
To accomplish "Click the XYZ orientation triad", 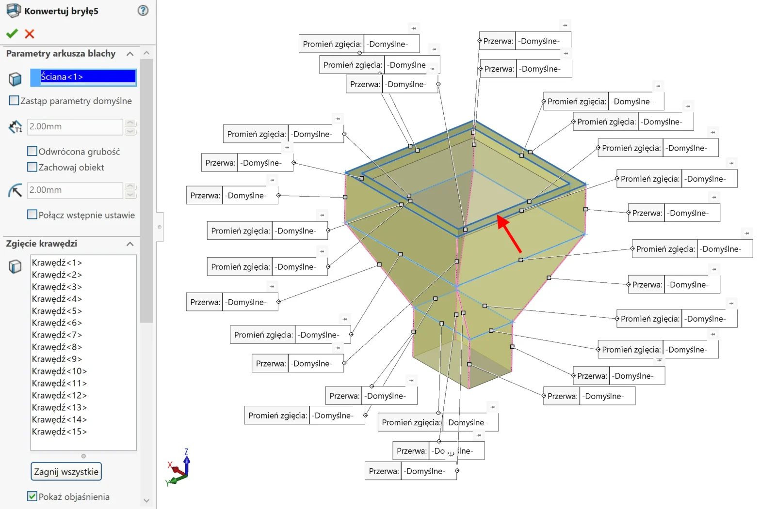I will click(178, 468).
